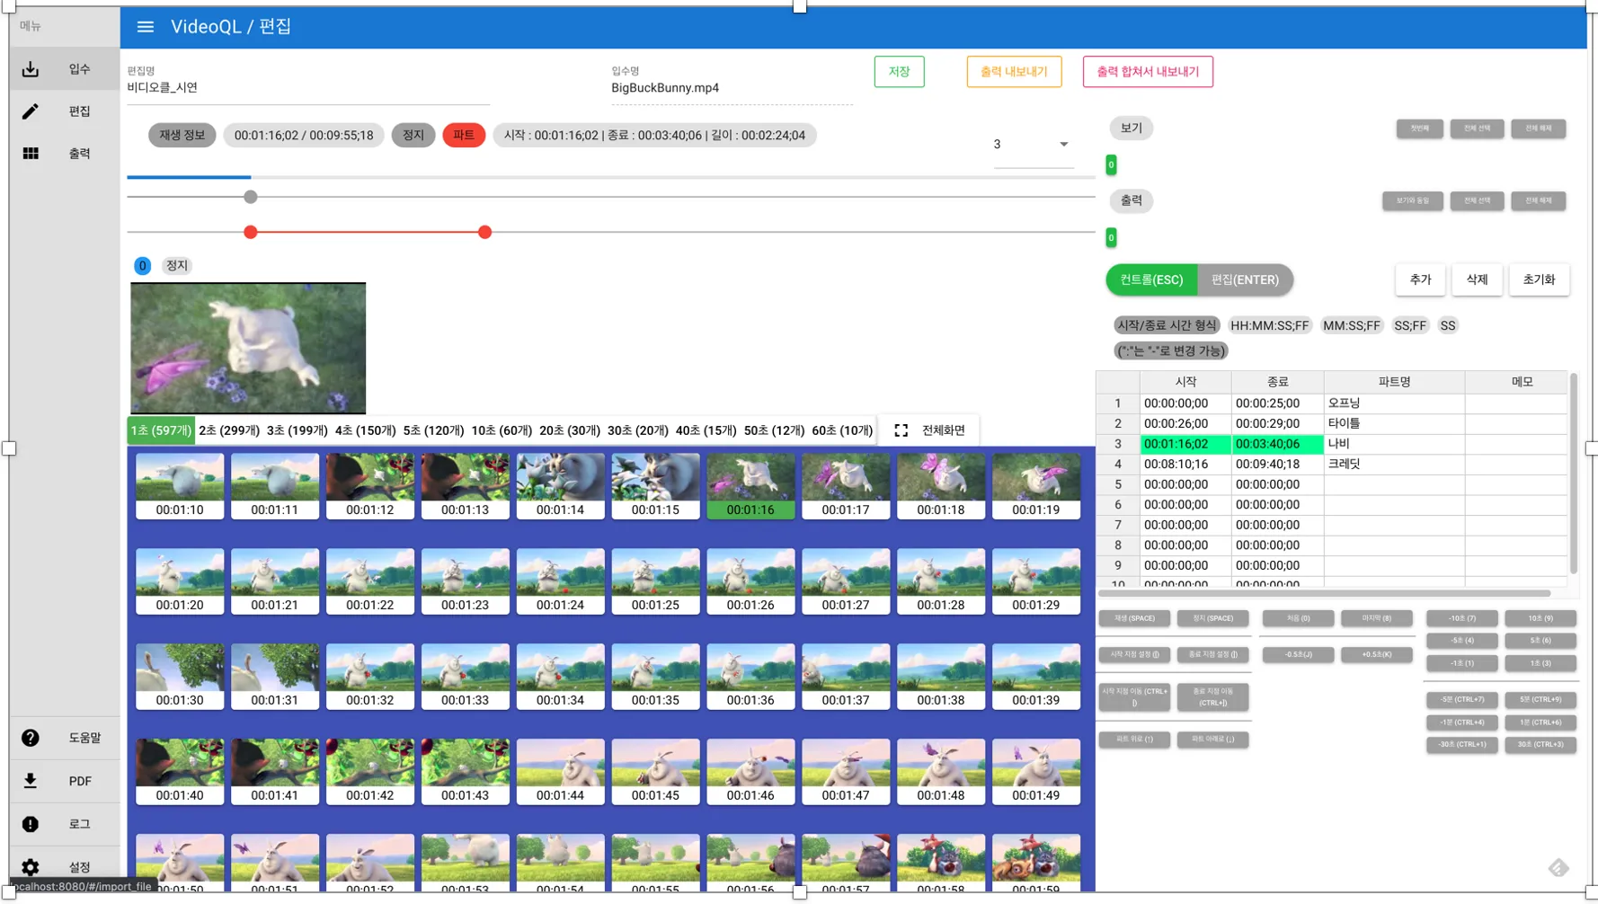Click the 파트 위로 button
This screenshot has height=904, width=1598.
tap(1134, 740)
